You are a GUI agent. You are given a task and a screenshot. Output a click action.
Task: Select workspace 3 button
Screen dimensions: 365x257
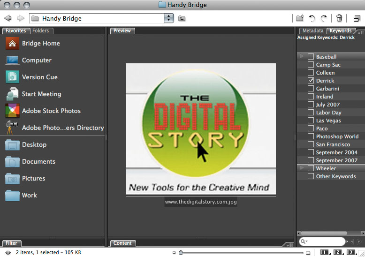tap(350, 252)
